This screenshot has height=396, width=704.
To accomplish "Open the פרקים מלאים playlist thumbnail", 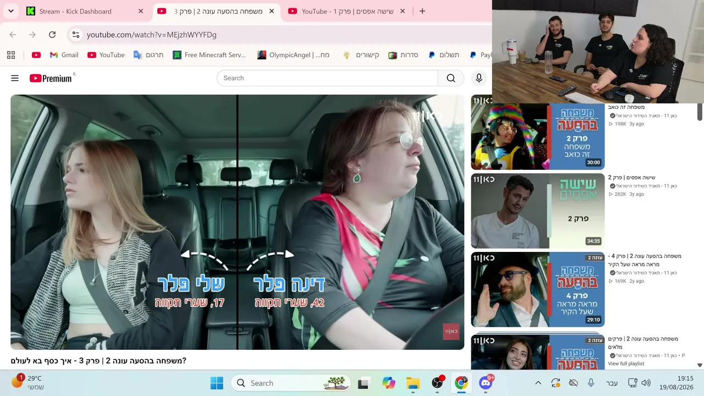I will tap(538, 352).
